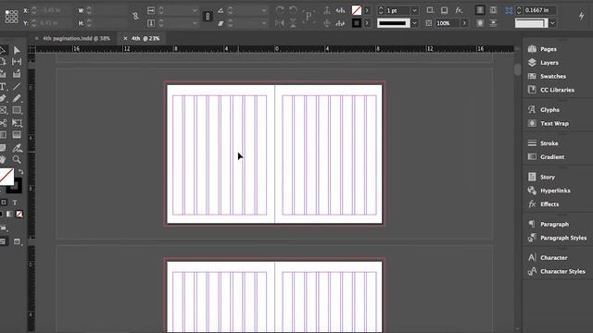Choose the Type tool
This screenshot has width=593, height=333.
click(3, 86)
